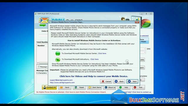Open http://www.sendgroupsms.com website link
The width and height of the screenshot is (188, 106).
(62, 82)
